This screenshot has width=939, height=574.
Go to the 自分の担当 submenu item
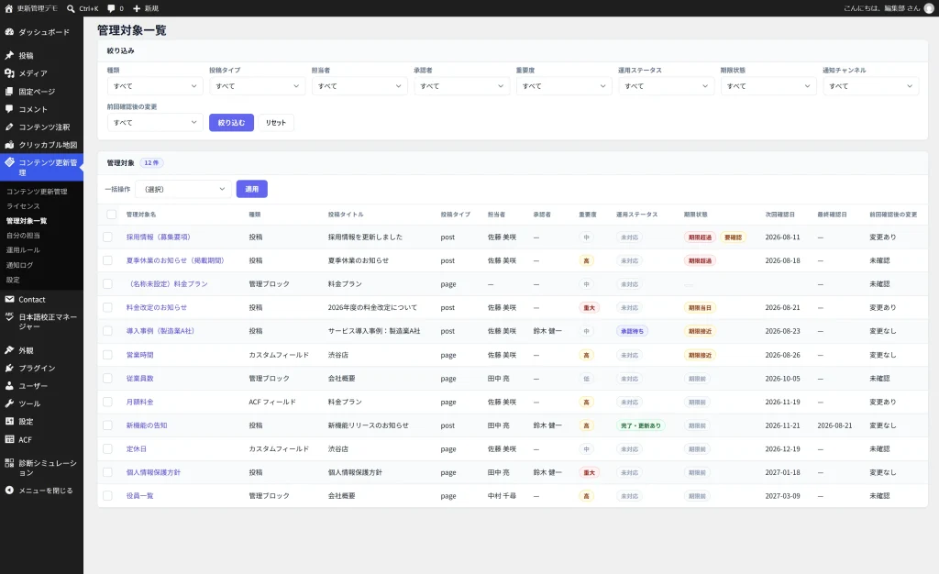(x=23, y=236)
